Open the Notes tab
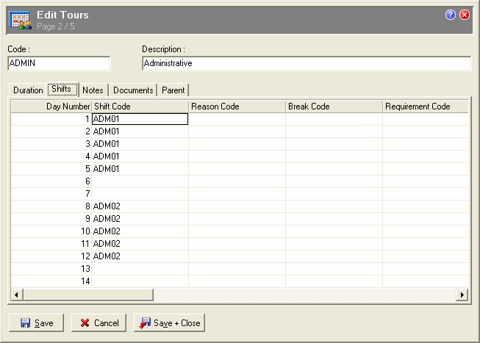480x343 pixels. (93, 90)
